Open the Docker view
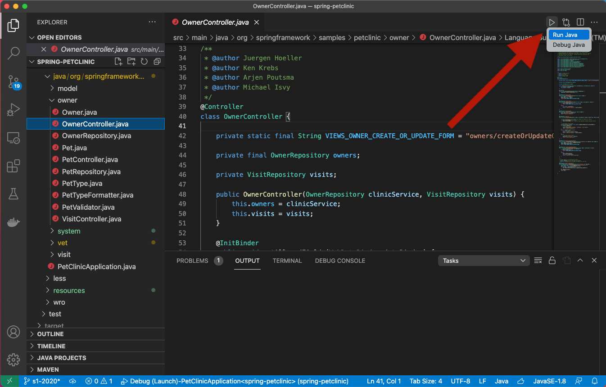The width and height of the screenshot is (606, 387). click(13, 222)
